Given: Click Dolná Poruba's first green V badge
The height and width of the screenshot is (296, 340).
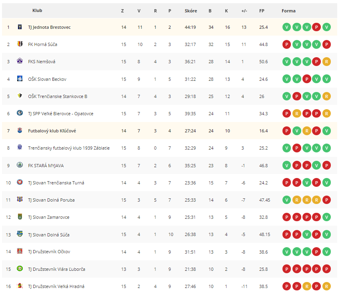Looking at the screenshot, I should click(x=286, y=200).
